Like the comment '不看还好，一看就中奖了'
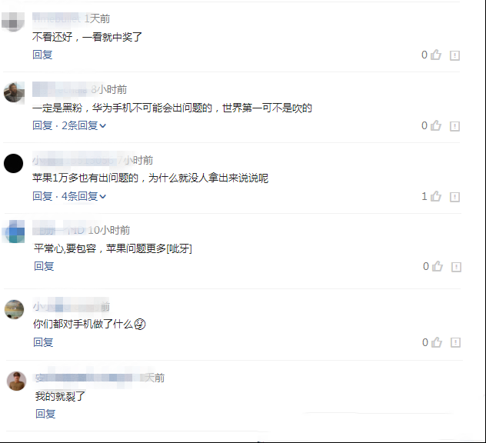The width and height of the screenshot is (486, 443). [x=436, y=55]
